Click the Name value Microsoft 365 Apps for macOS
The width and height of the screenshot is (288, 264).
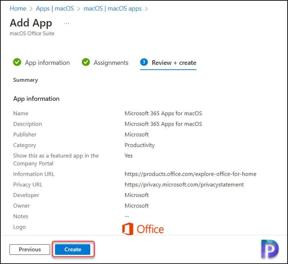coord(163,113)
